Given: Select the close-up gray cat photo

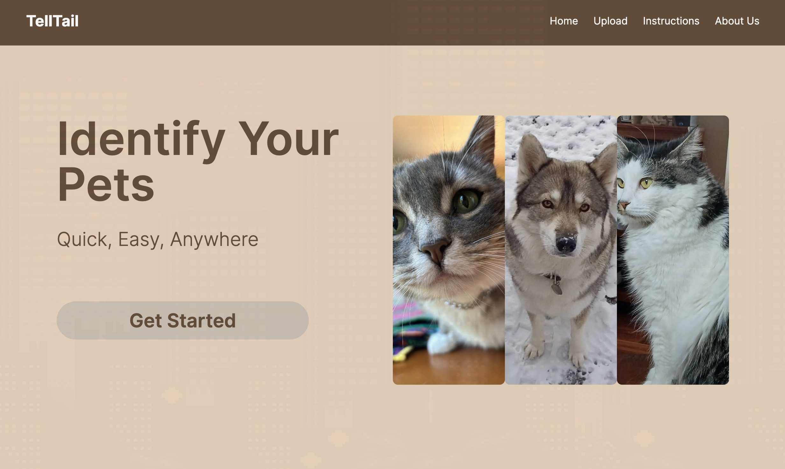Looking at the screenshot, I should pyautogui.click(x=449, y=250).
